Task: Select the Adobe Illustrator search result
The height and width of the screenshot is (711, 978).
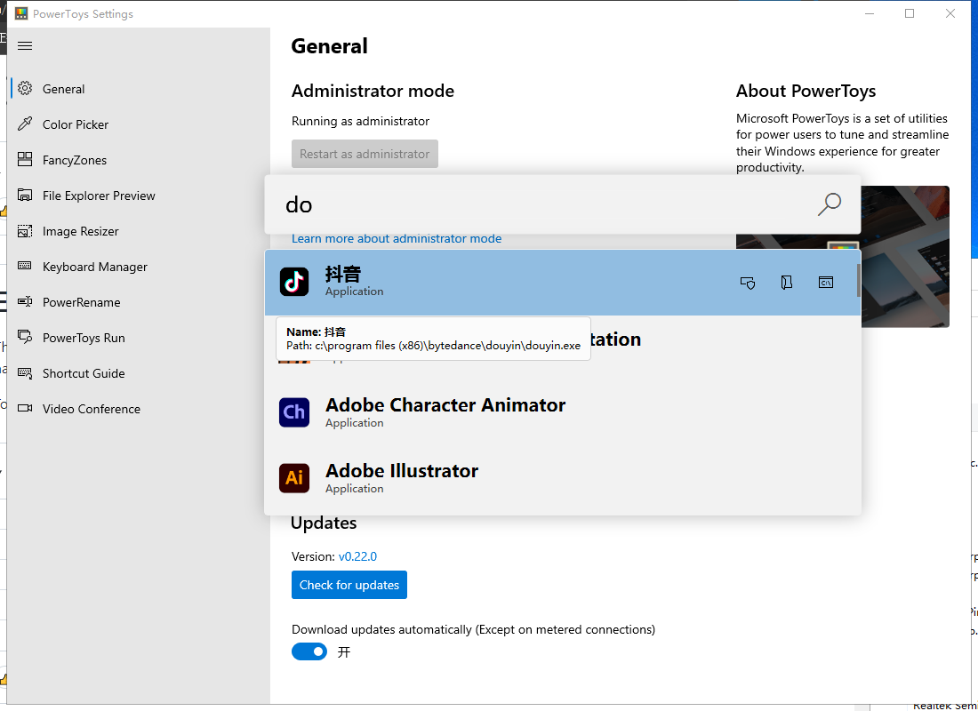Action: 563,478
